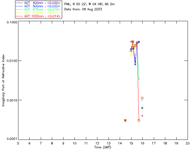Screen dimensions: 193x155
Task: Click the x-axis label 5
Action: (18, 143)
